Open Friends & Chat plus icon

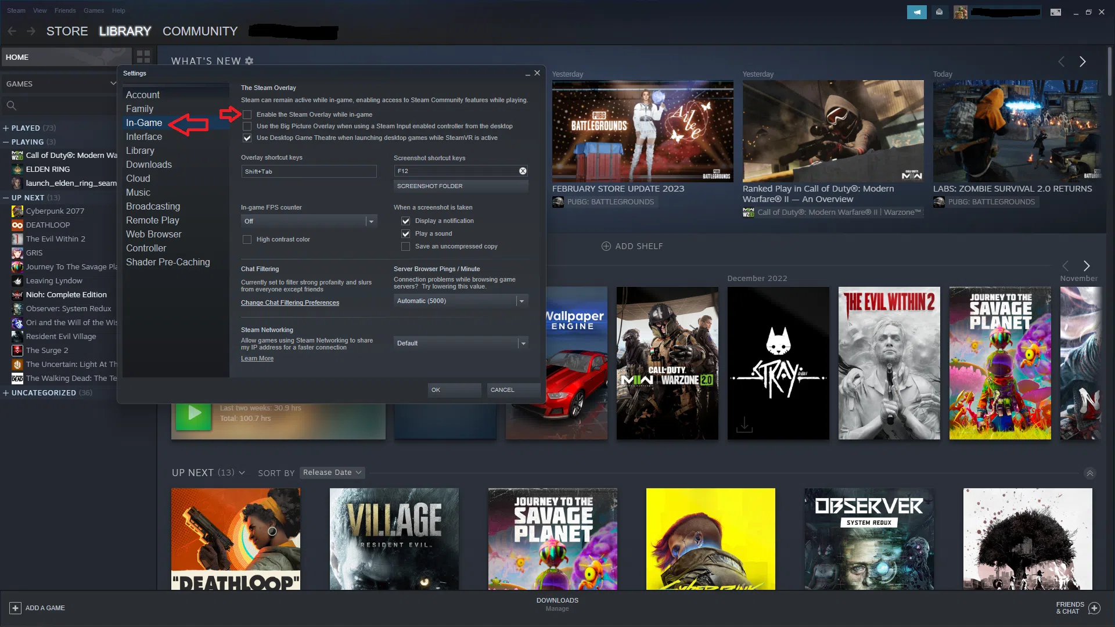pos(1094,608)
